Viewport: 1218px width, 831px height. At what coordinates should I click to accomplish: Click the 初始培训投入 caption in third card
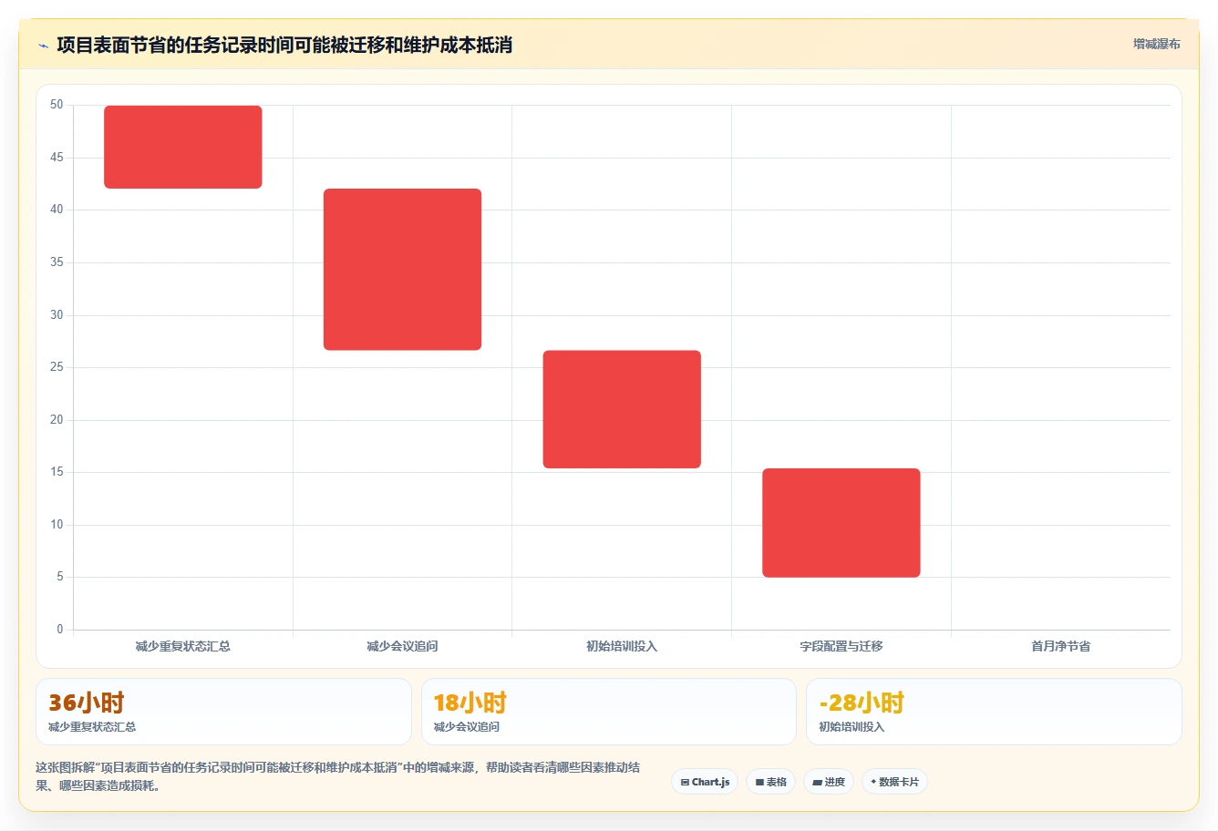[852, 727]
